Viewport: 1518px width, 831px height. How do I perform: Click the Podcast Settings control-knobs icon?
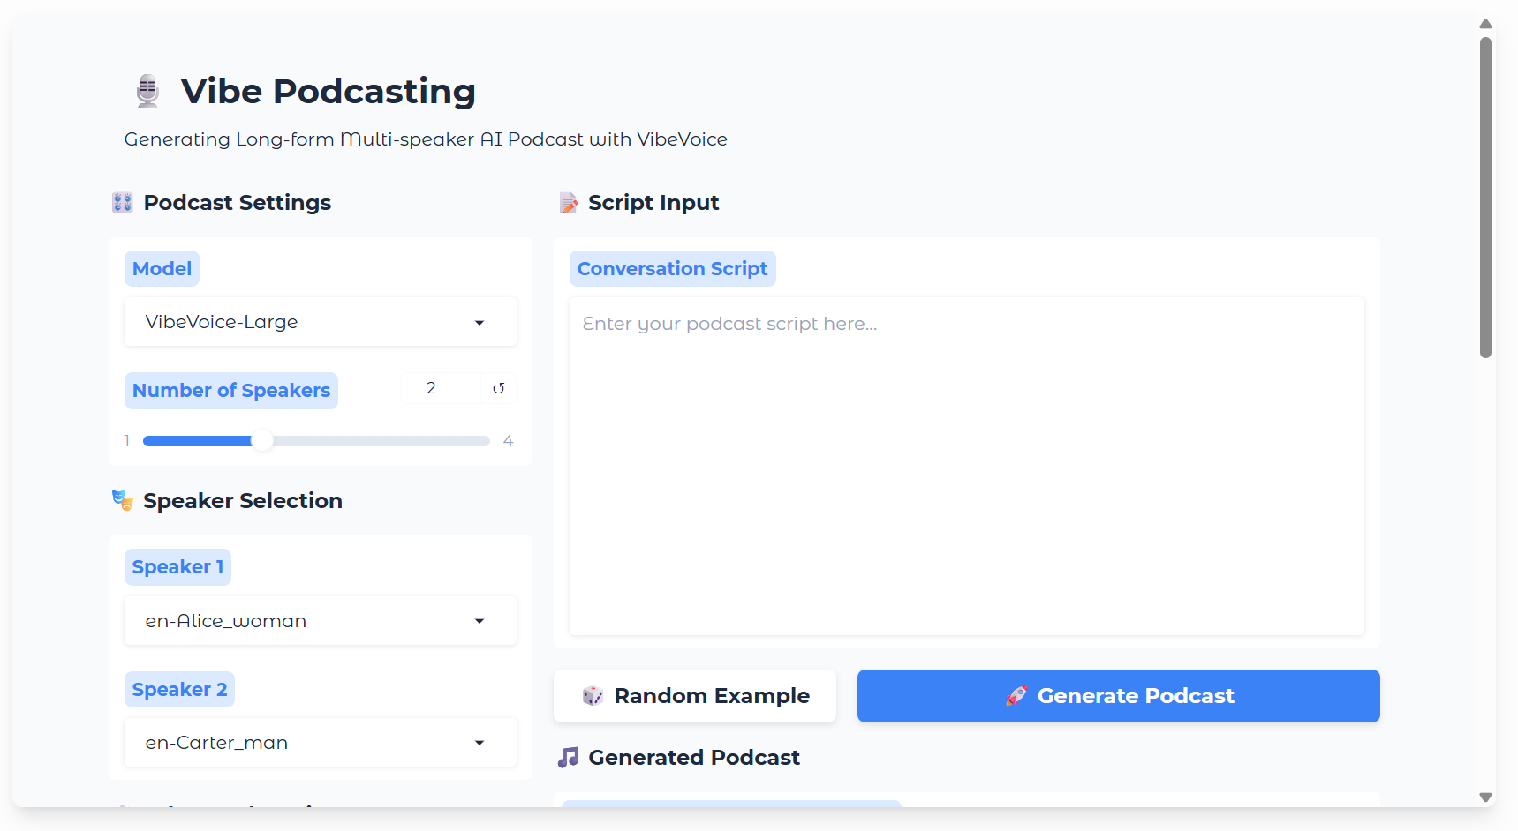pos(123,203)
